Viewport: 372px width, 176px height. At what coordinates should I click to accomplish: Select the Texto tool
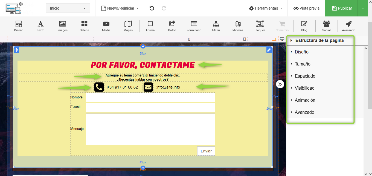[x=40, y=26]
